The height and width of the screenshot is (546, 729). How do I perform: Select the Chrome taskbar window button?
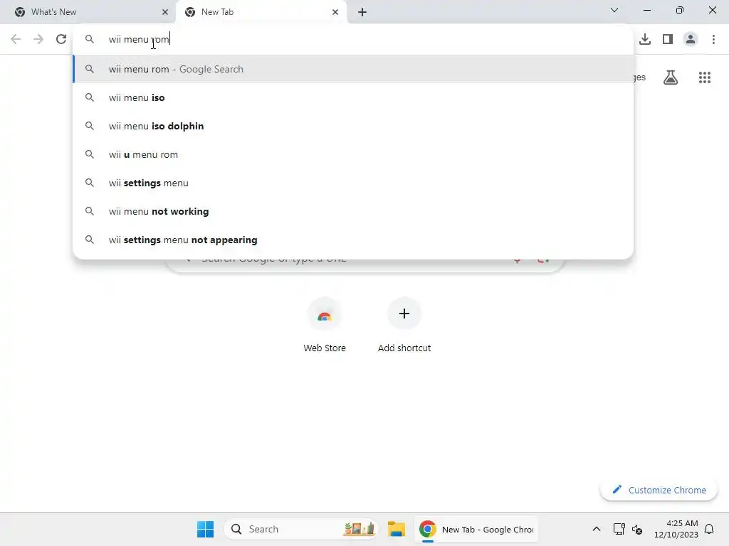(476, 529)
